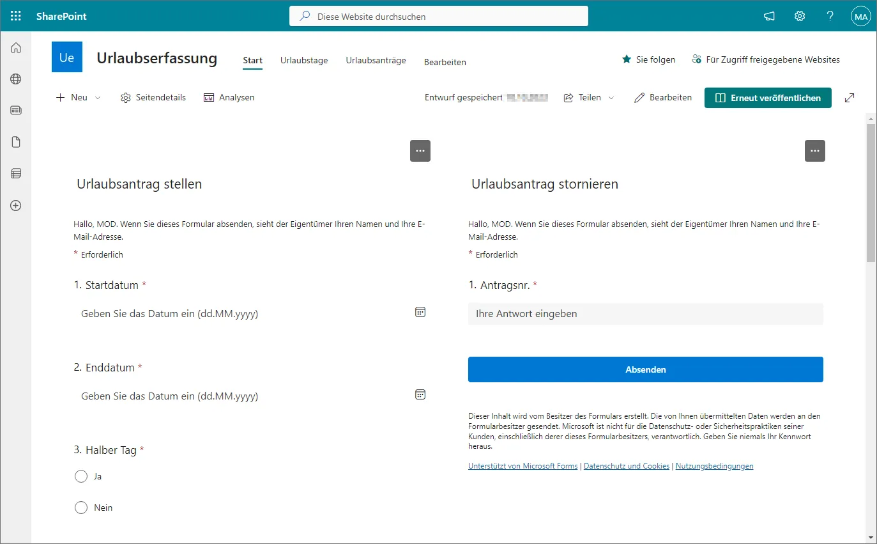The image size is (877, 544).
Task: Click the expand full-screen arrows icon
Action: pos(850,98)
